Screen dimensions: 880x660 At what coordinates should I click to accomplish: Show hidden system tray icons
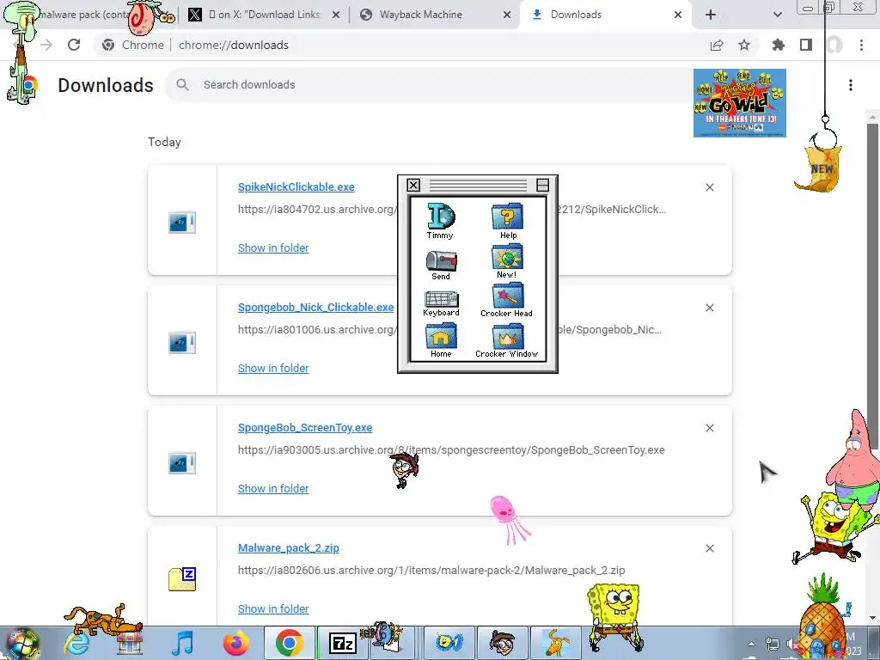(751, 644)
